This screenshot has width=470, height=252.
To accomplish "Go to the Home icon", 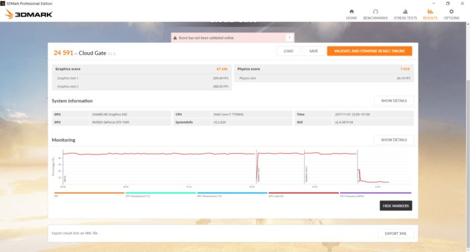I will (x=351, y=11).
